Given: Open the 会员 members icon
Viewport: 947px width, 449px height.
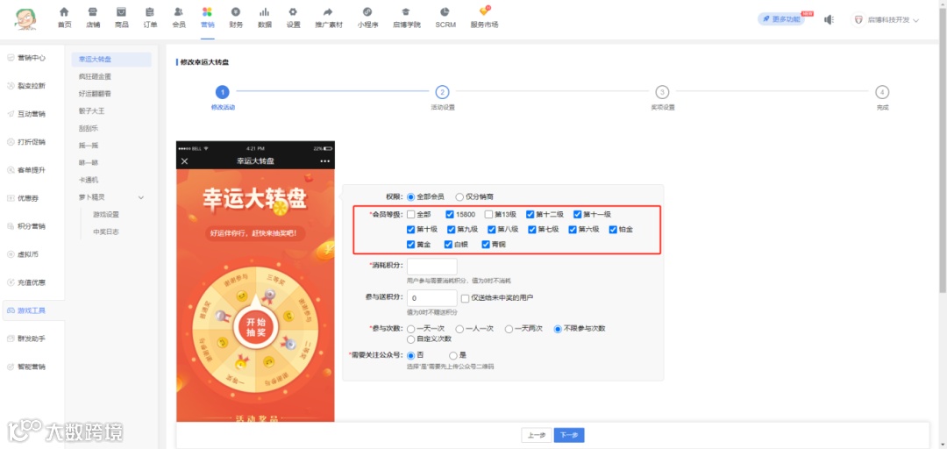Looking at the screenshot, I should (x=179, y=11).
